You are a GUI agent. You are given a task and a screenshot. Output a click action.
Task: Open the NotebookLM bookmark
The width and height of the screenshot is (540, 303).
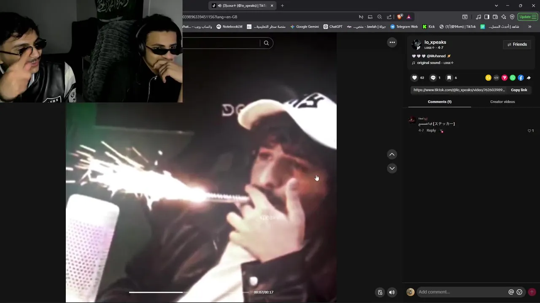coord(229,27)
